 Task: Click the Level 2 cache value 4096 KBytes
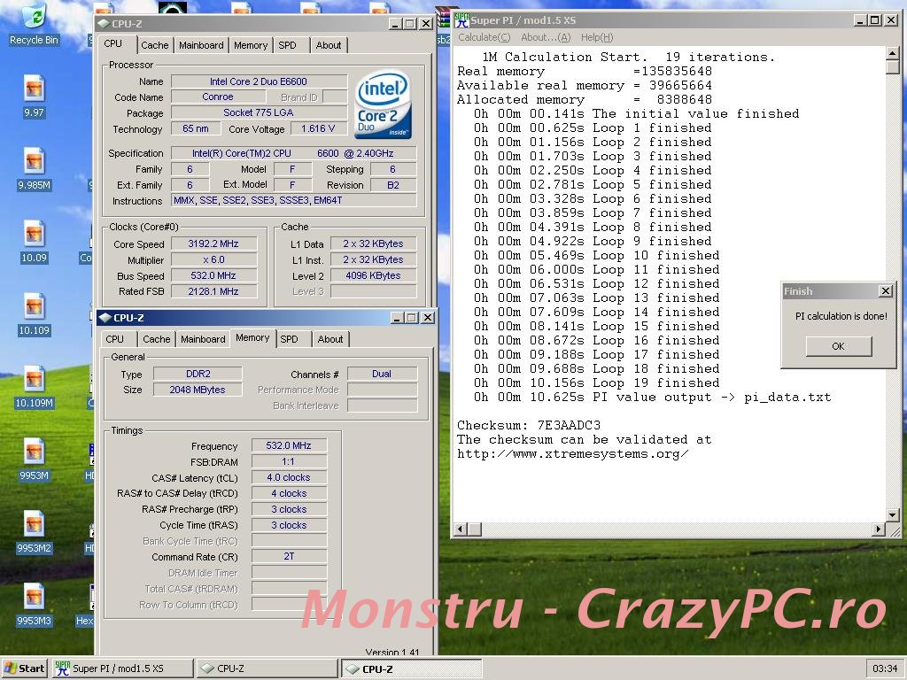click(373, 276)
